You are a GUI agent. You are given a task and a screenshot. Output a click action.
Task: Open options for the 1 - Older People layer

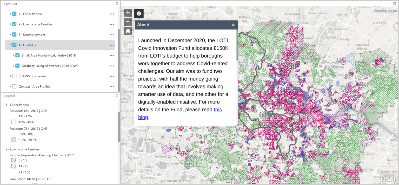(x=112, y=14)
